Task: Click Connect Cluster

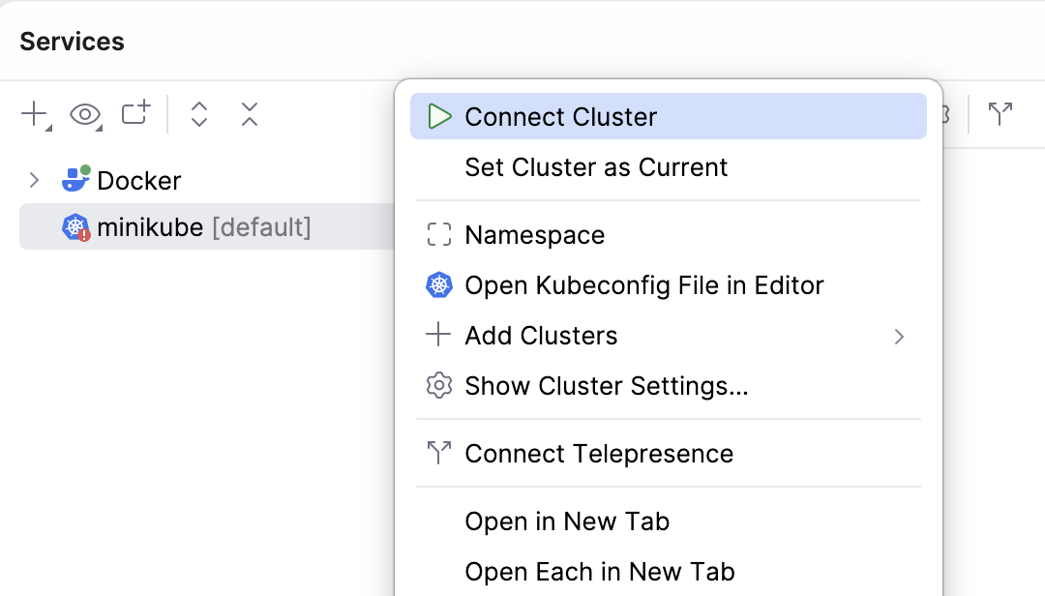Action: coord(560,116)
